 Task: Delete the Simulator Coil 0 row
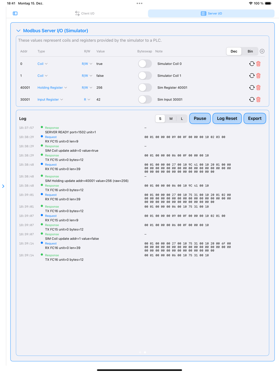tap(258, 64)
